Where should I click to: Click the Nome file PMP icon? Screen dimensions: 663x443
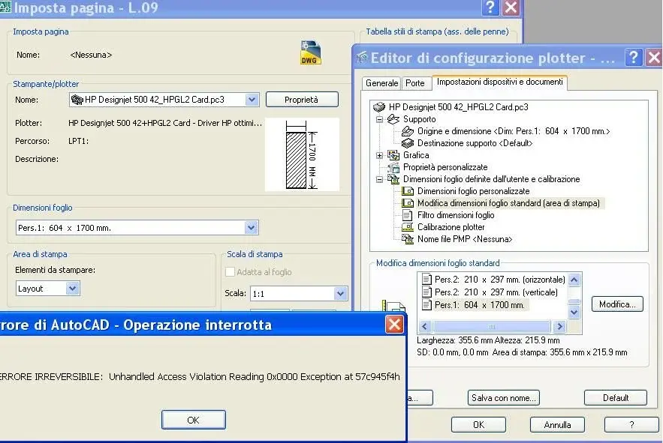point(408,239)
